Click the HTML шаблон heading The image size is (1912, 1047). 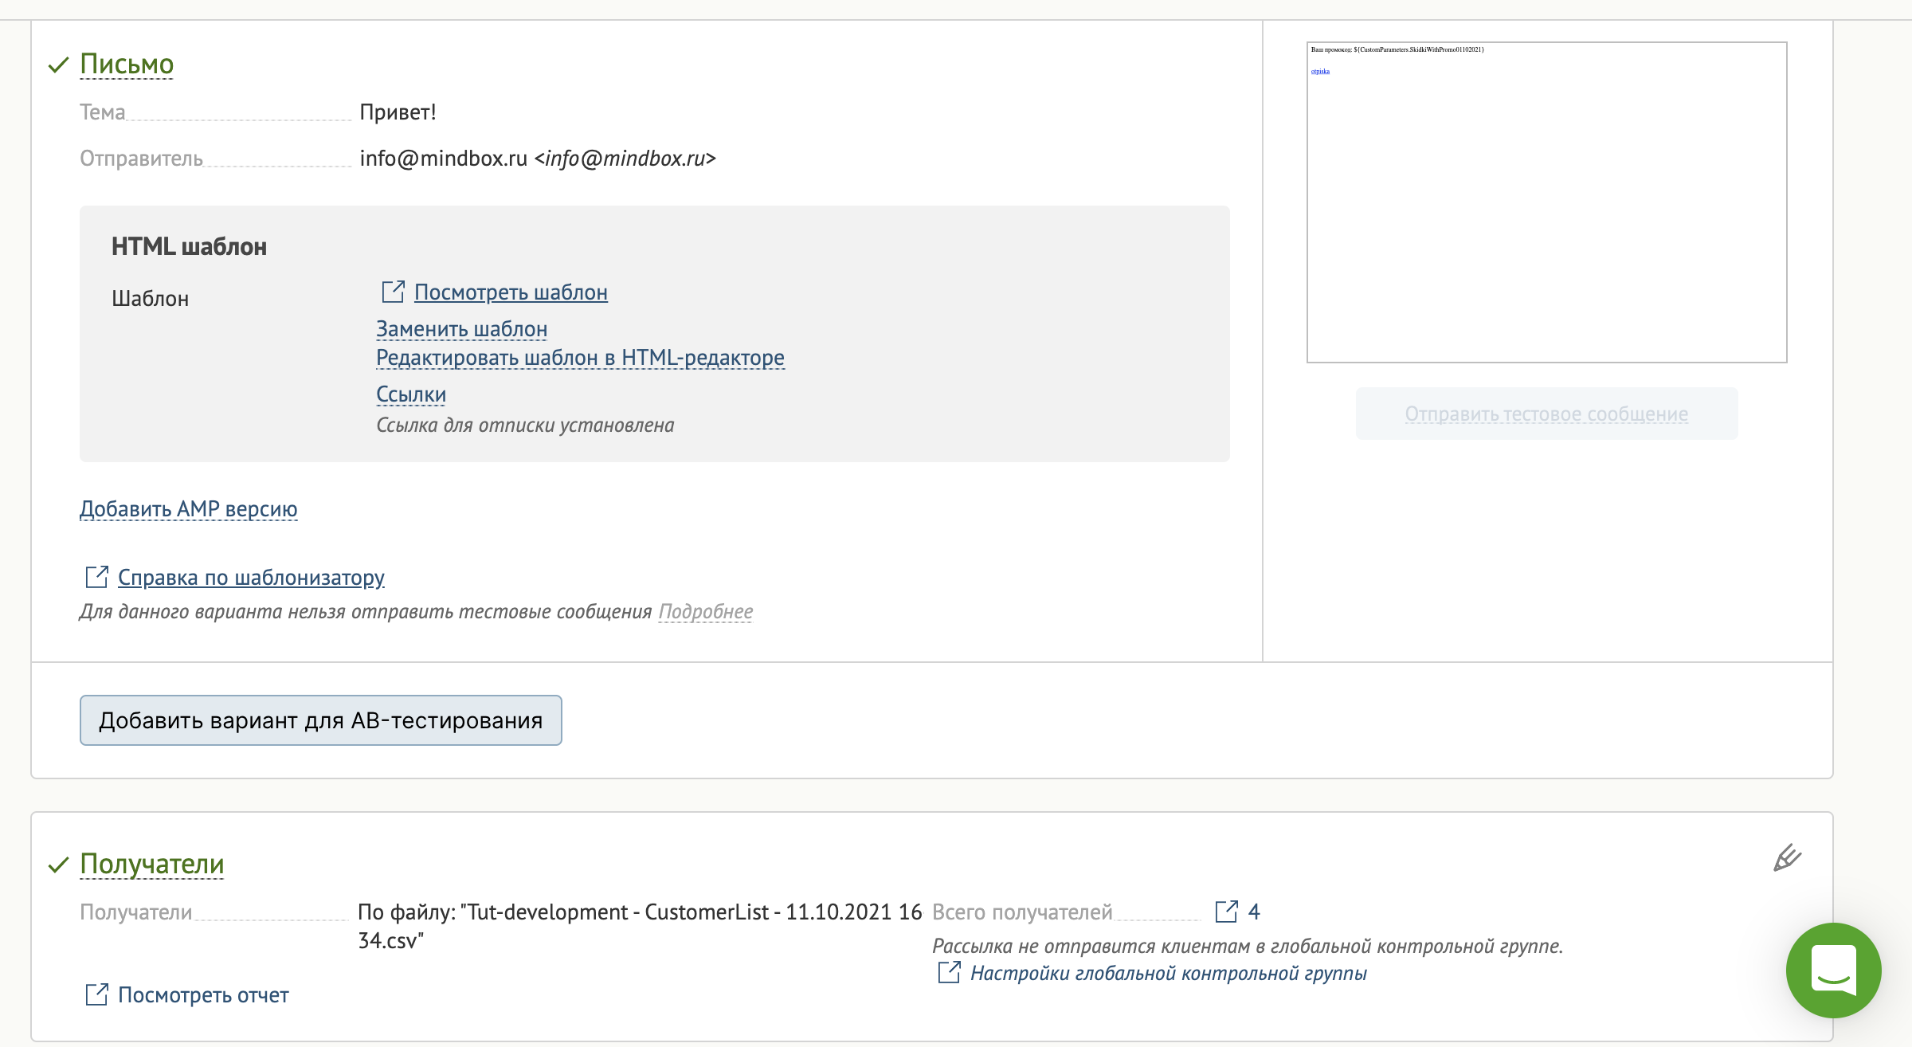tap(189, 247)
